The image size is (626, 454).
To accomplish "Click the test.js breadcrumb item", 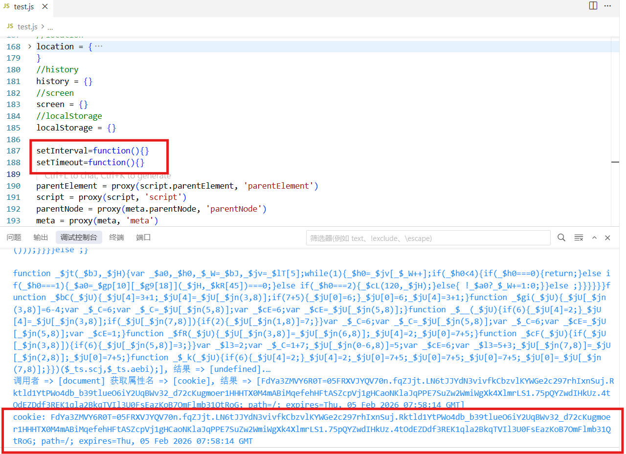I will pos(27,27).
